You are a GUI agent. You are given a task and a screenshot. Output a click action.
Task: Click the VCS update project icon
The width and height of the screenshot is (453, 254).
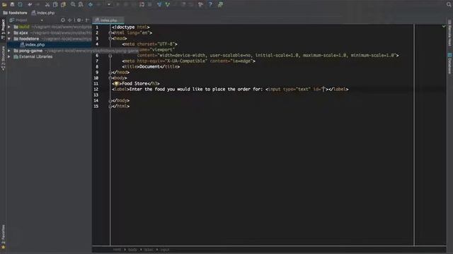click(159, 4)
